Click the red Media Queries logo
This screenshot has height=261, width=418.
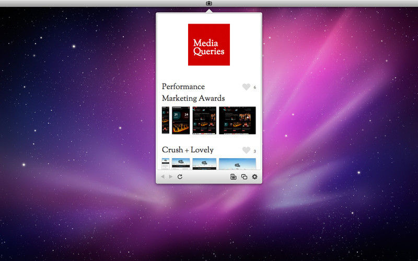point(209,44)
